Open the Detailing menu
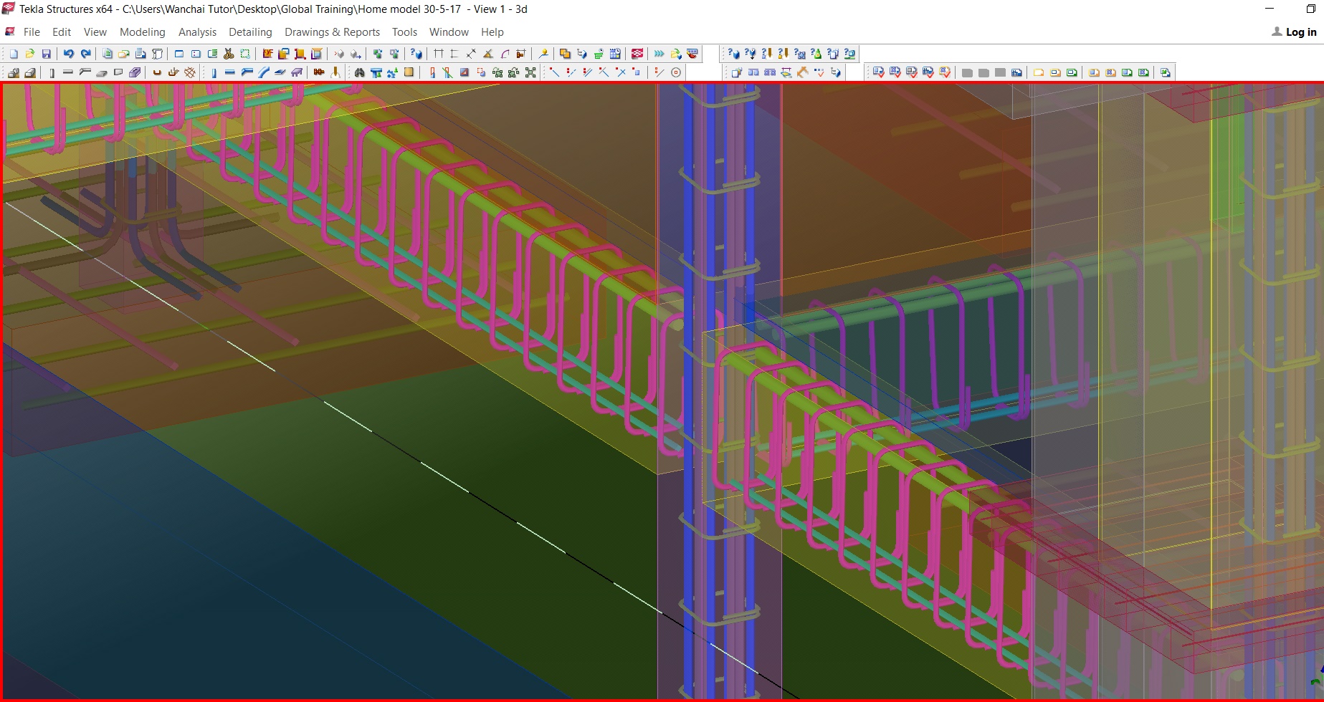Viewport: 1324px width, 702px height. [250, 32]
